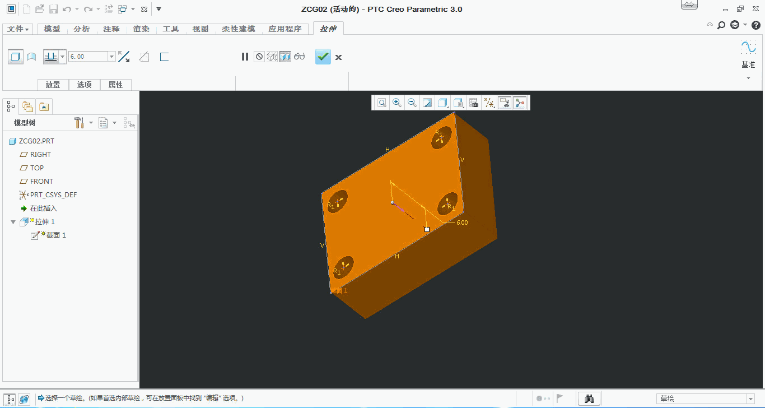Open the selection filter dropdown showing 草绘
Screen dimensions: 765x408
(706, 398)
